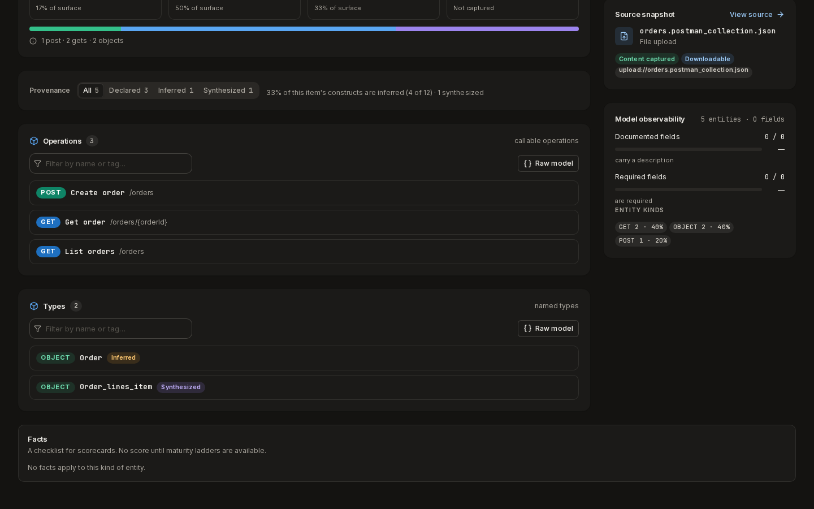Click the green segment of the surface bar
The height and width of the screenshot is (509, 814).
75,29
